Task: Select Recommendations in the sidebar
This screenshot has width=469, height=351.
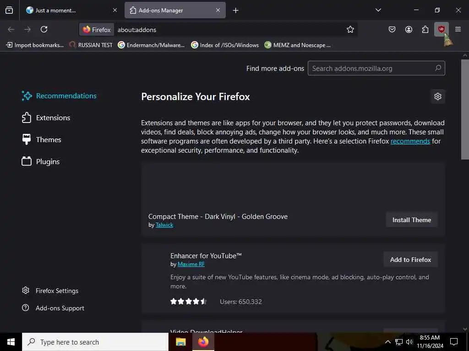Action: pyautogui.click(x=59, y=96)
